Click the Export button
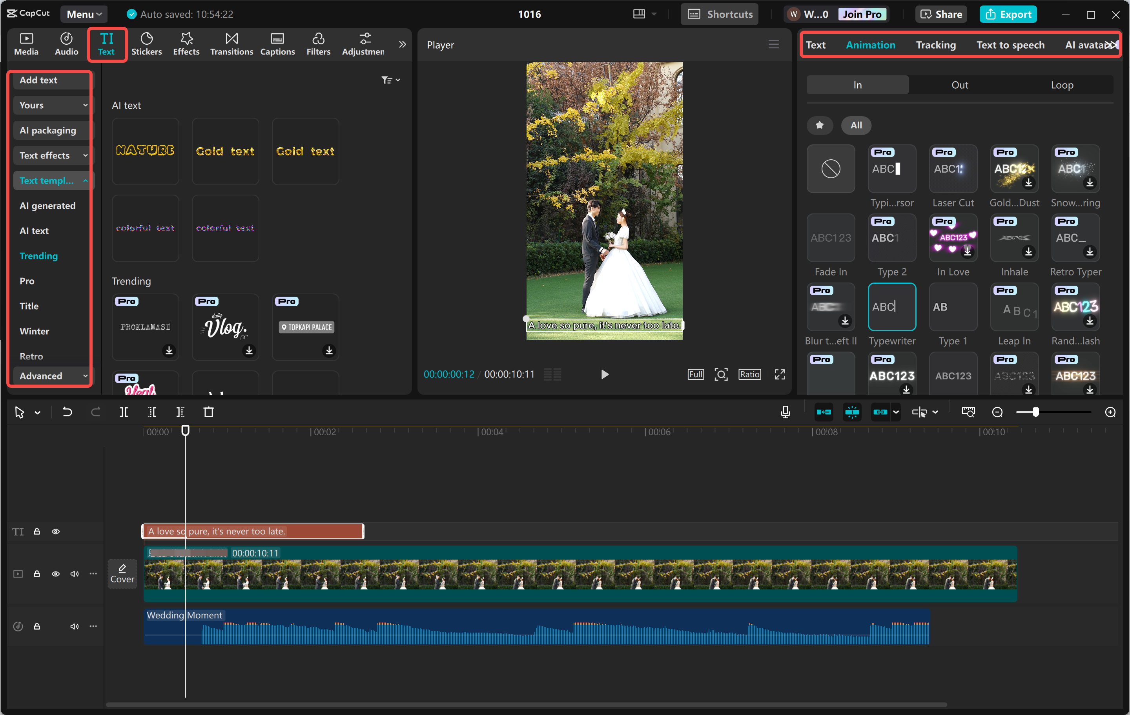Image resolution: width=1130 pixels, height=715 pixels. point(1008,14)
